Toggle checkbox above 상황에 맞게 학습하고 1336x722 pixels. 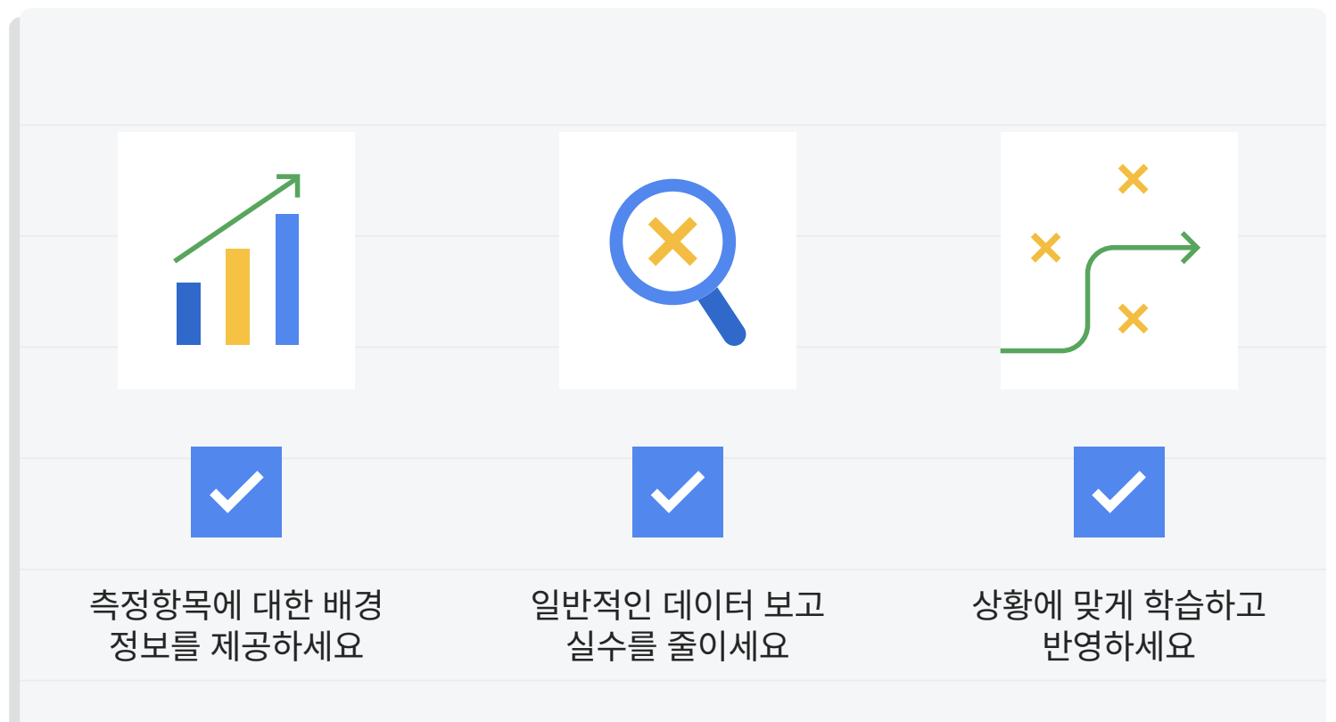tap(1119, 492)
